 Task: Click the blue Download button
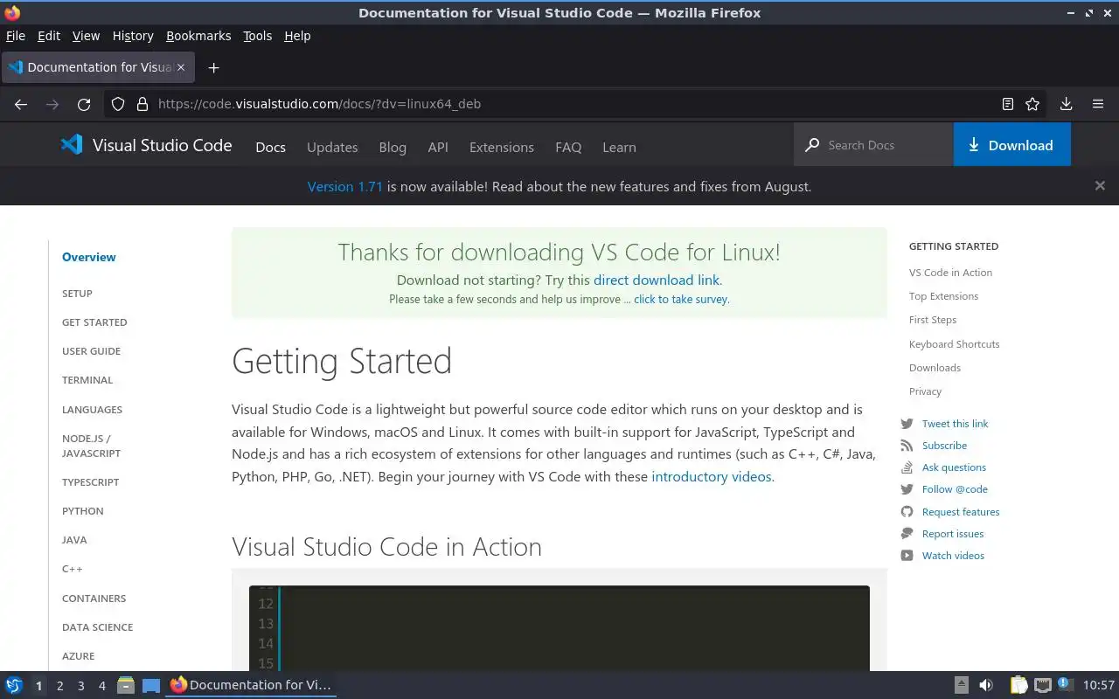(x=1011, y=145)
